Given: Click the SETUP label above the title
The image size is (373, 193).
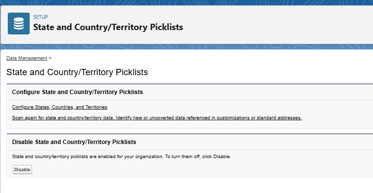Looking at the screenshot, I should pos(40,17).
